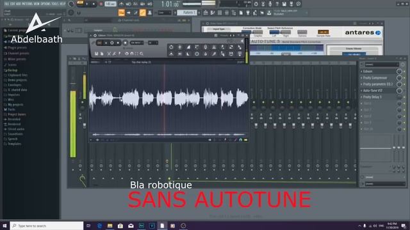Toggle the pattern/song mode switch
Viewport: 410px width, 230px height.
(80, 3)
